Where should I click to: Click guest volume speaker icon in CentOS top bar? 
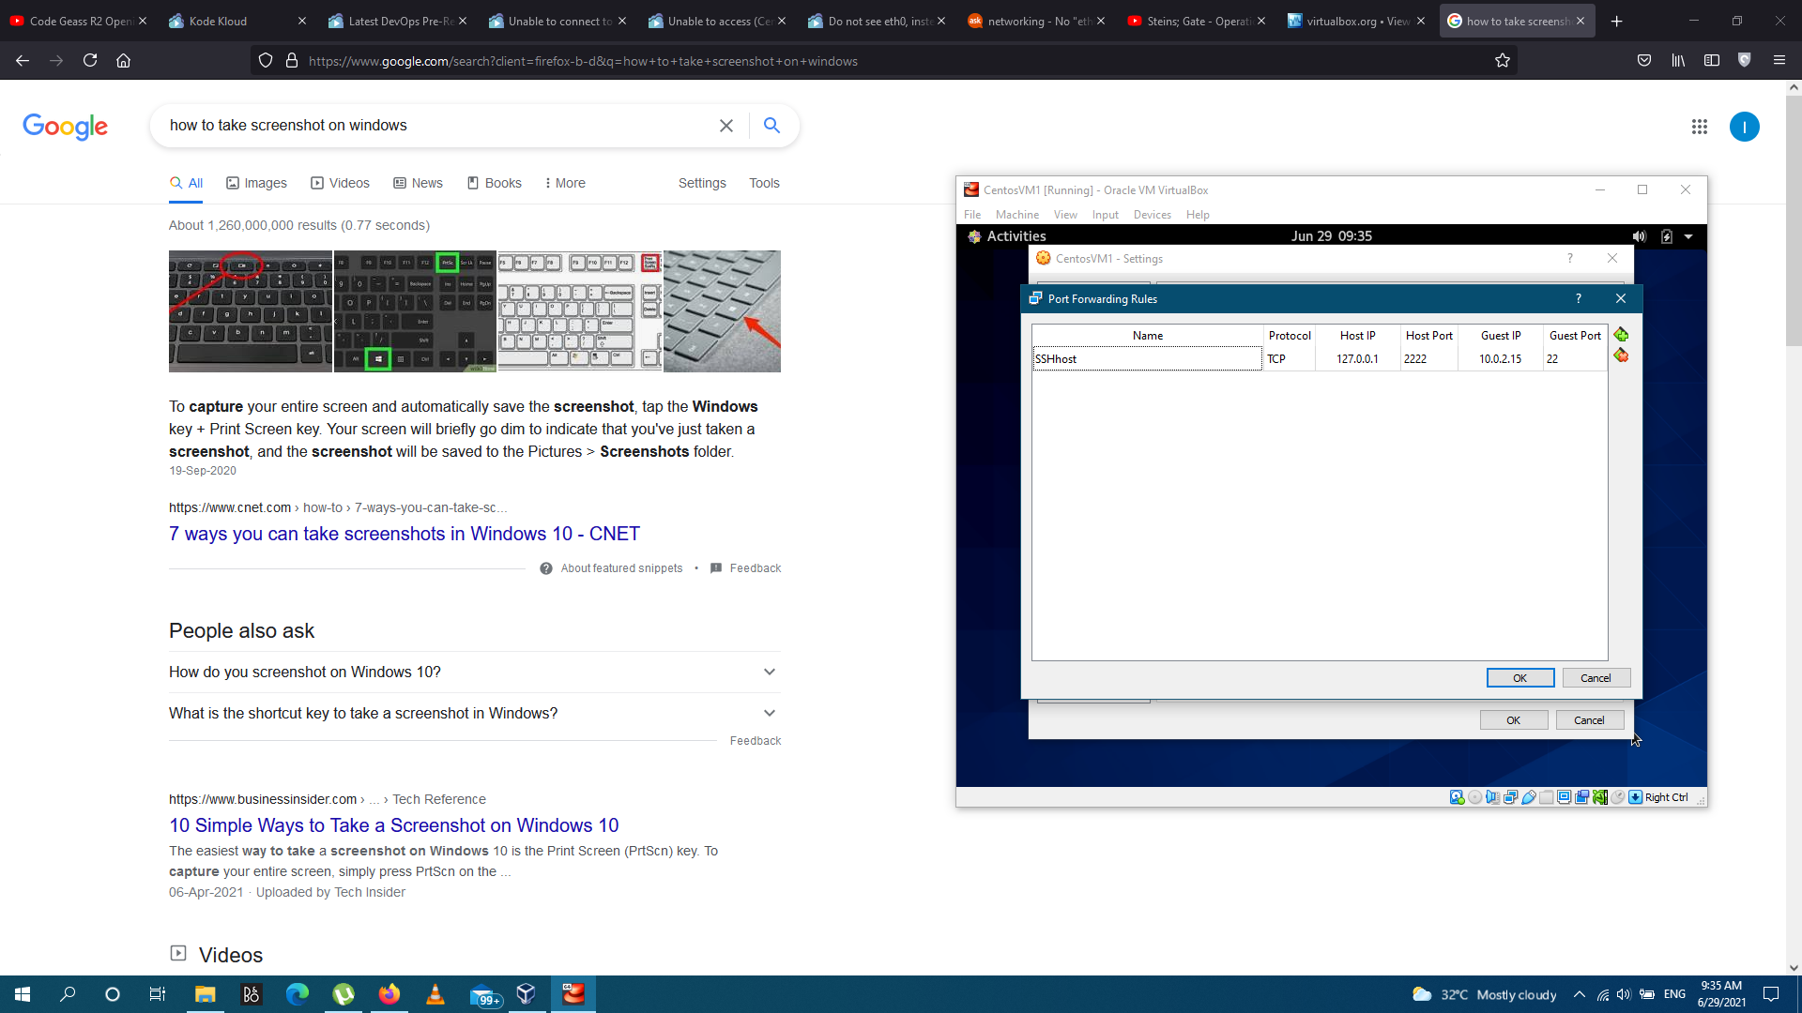coord(1639,236)
